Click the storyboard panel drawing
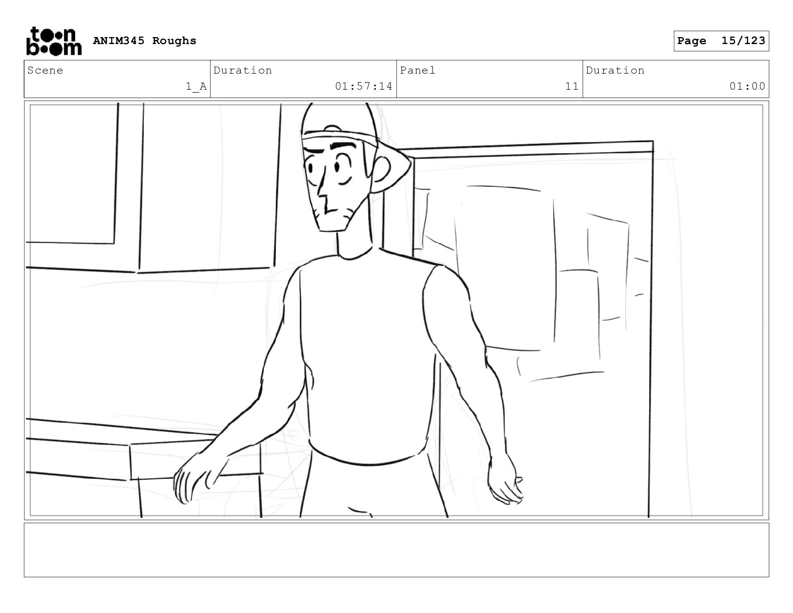 396,310
